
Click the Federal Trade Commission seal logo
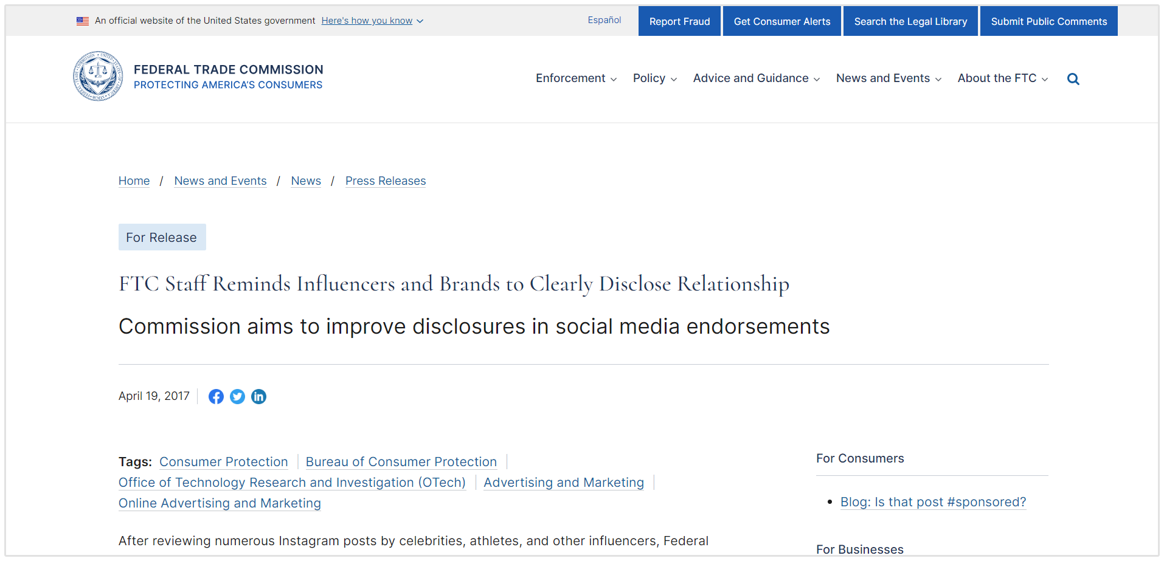(x=98, y=77)
